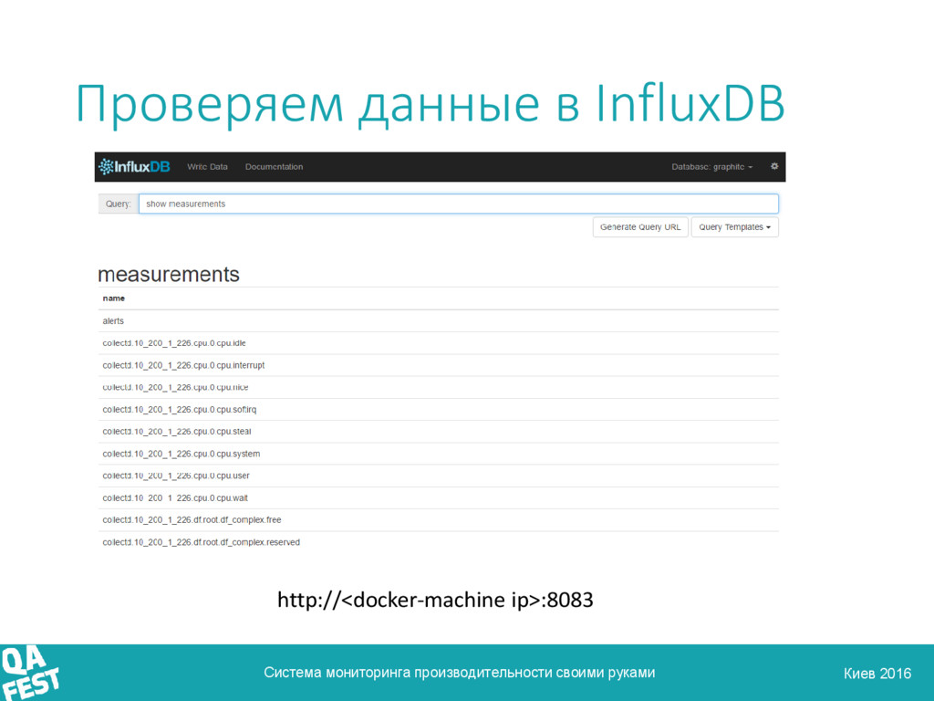This screenshot has height=701, width=934.
Task: Select the alerts measurement row
Action: pos(439,320)
